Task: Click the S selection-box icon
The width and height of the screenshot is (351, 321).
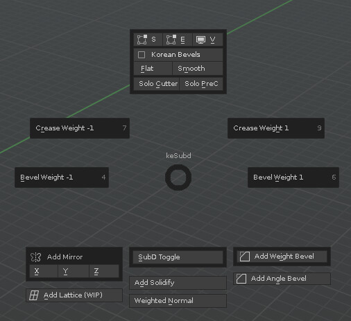Action: [x=142, y=40]
